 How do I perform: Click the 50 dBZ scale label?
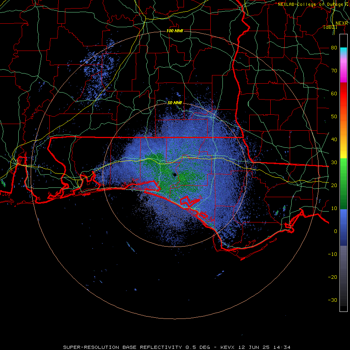pyautogui.click(x=334, y=117)
